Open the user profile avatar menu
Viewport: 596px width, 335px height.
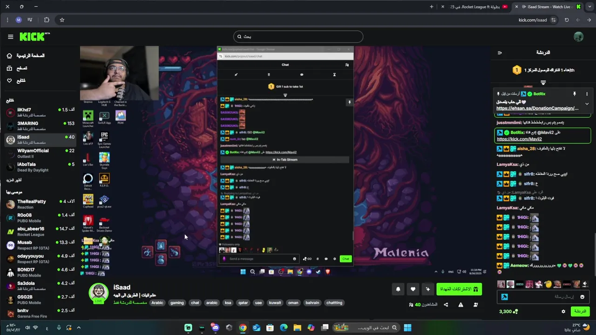pos(578,36)
